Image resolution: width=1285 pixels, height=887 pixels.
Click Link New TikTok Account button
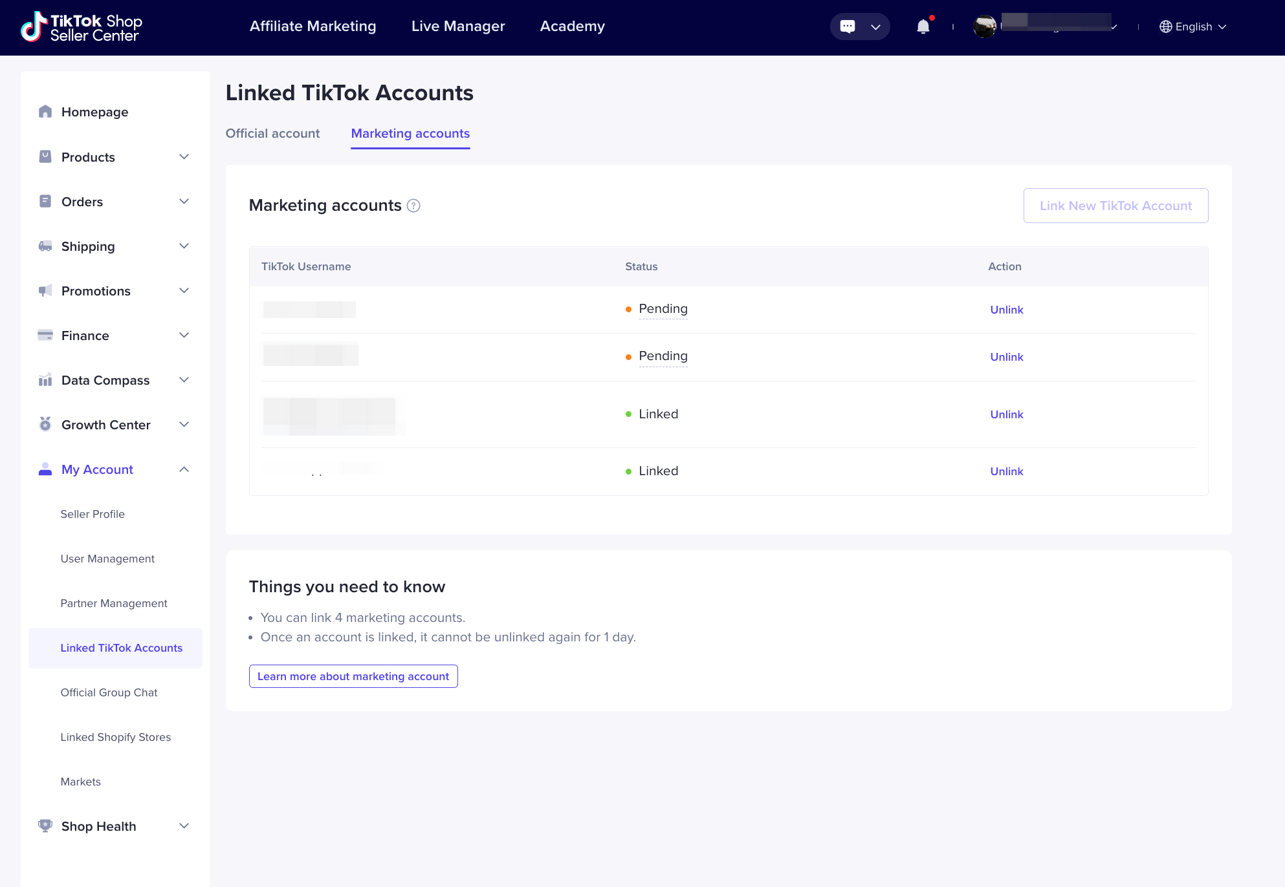click(x=1115, y=206)
